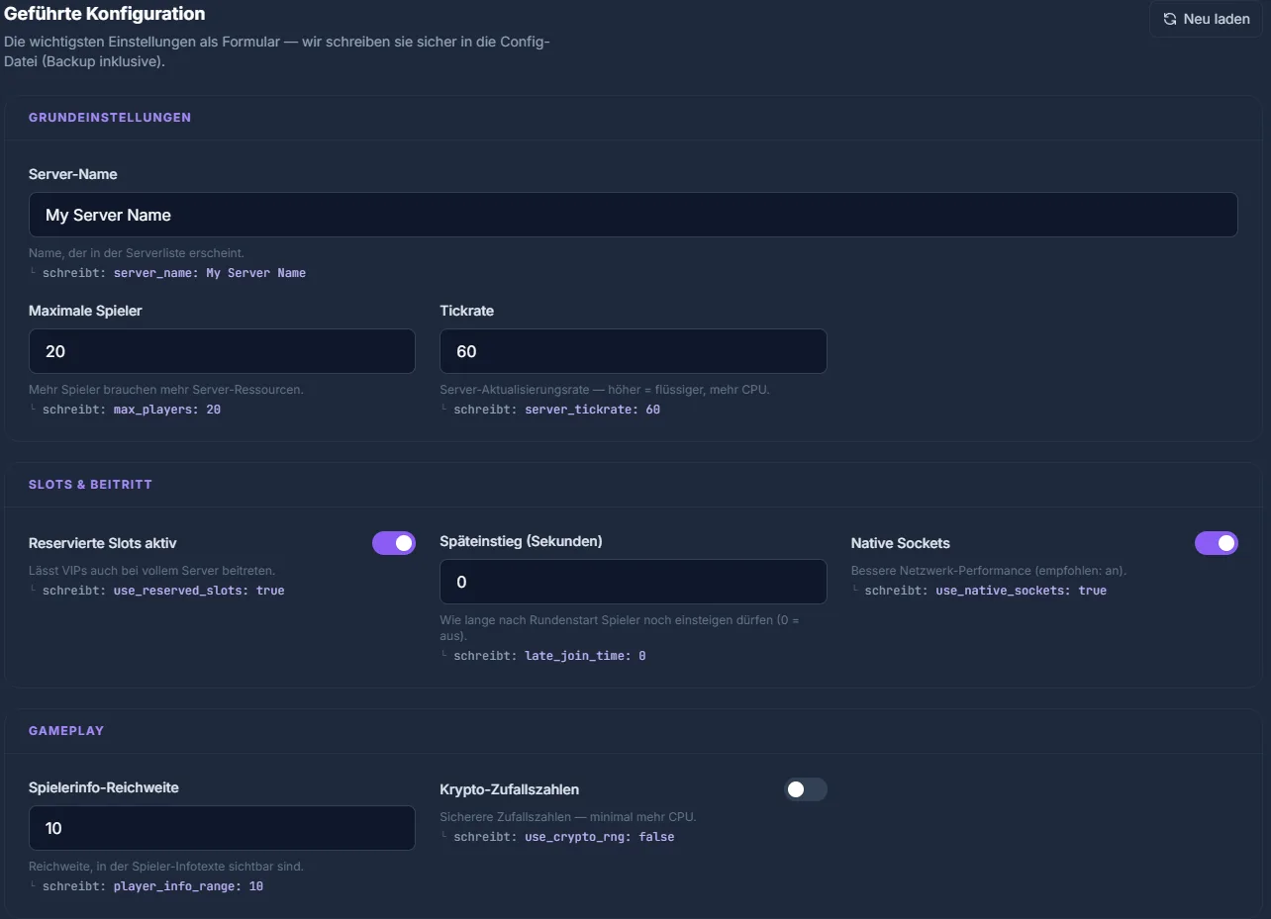Click hint 'Mehr Spieler brauchen mehr Server-Ressourcen.'
This screenshot has width=1271, height=919.
coord(166,390)
